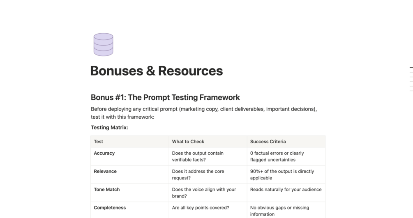
Task: Click the "Reads naturally for your audience" cell
Action: (x=286, y=189)
